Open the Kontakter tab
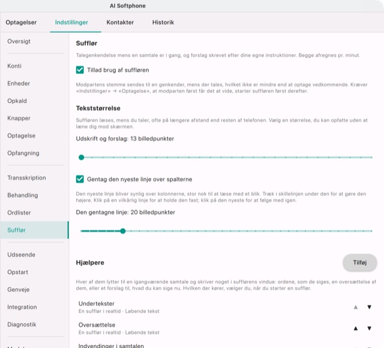This screenshot has width=384, height=348. coord(120,22)
